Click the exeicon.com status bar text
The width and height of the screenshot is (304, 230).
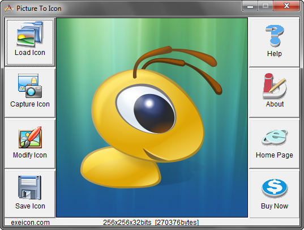tap(30, 223)
